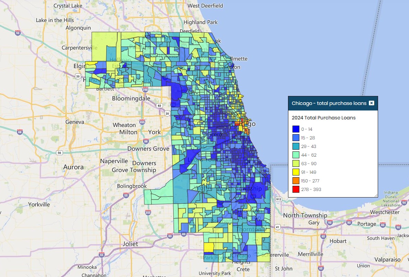Click the Valparaiso city label

387,259
